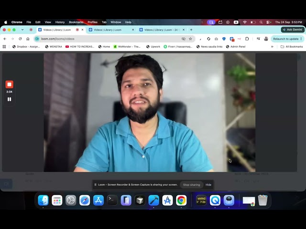Image resolution: width=306 pixels, height=229 pixels.
Task: Open the Chrome Extensions puzzle menu
Action: [247, 39]
